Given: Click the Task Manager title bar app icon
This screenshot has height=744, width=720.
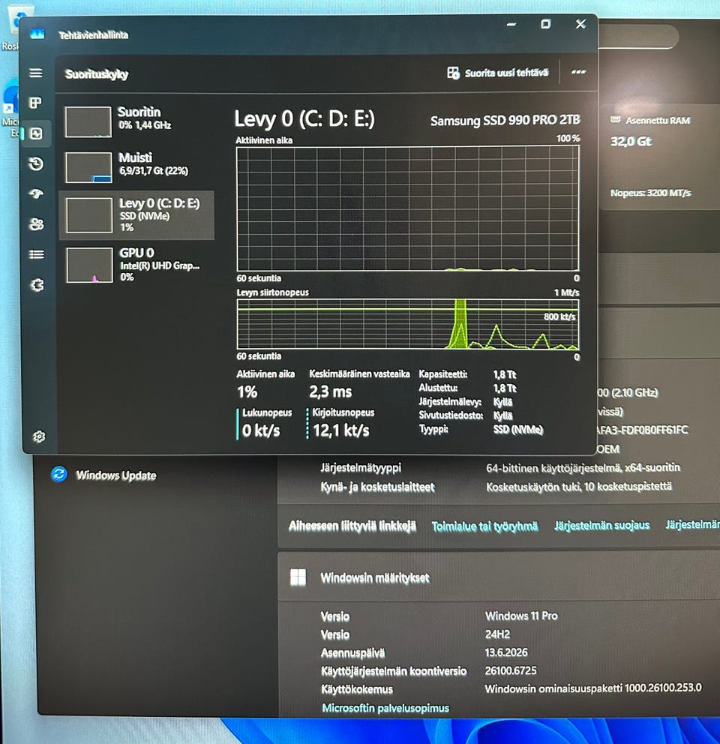Looking at the screenshot, I should pos(37,34).
